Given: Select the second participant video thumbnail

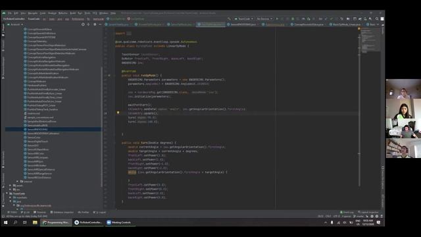Looking at the screenshot, I should point(403,109).
